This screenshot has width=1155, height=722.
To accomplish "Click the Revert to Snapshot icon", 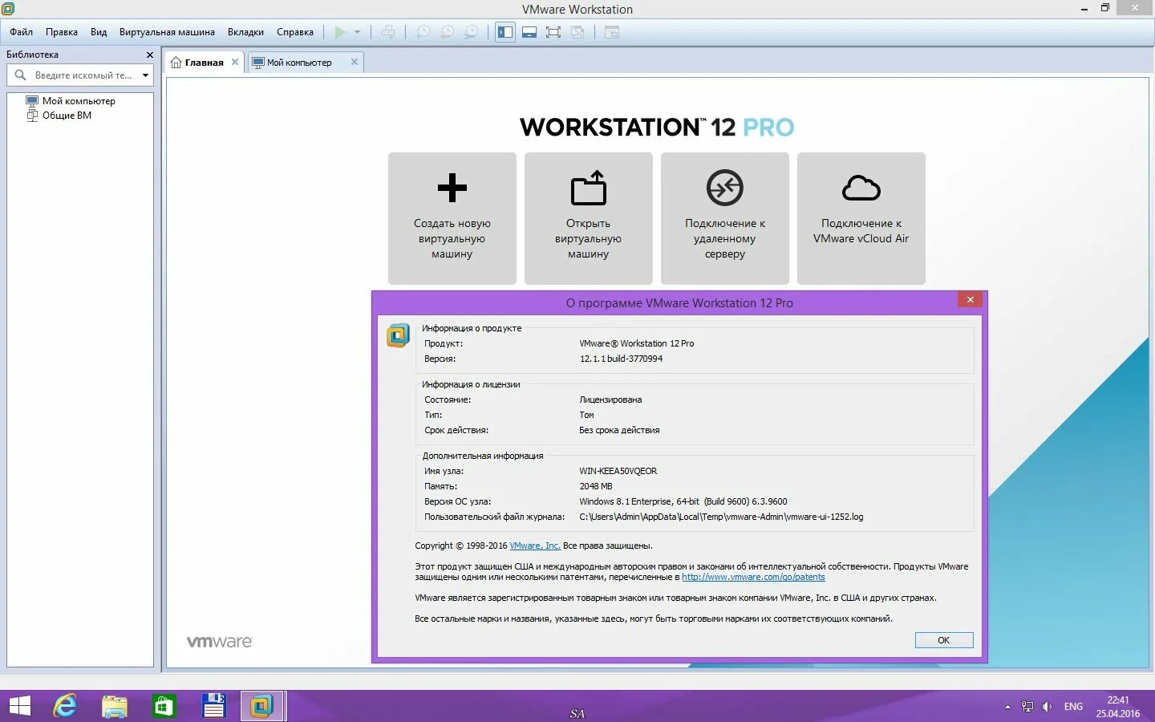I will [447, 32].
